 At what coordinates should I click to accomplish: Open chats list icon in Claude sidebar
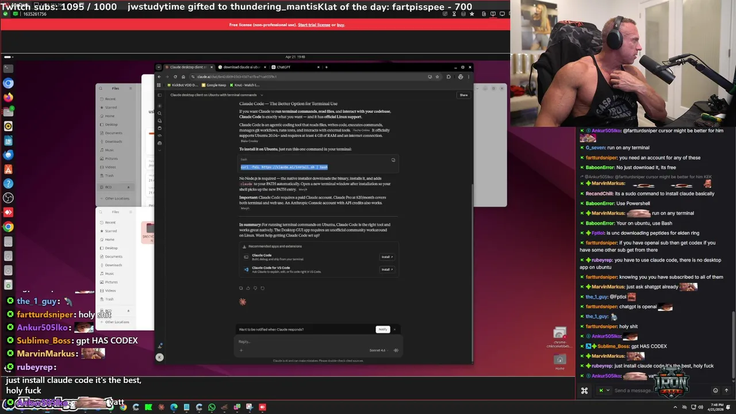click(x=159, y=121)
